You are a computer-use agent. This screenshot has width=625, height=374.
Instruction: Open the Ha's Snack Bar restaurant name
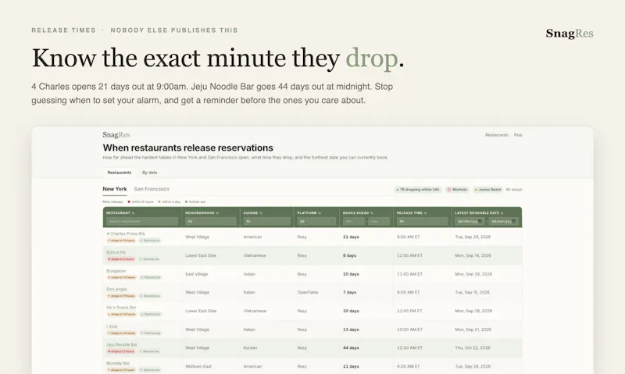tap(121, 308)
